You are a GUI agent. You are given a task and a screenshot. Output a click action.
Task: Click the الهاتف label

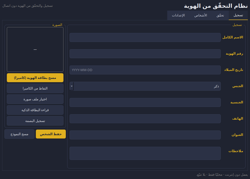(x=238, y=119)
